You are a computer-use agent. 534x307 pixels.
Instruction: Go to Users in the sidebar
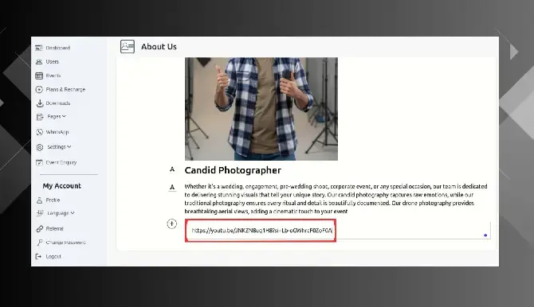click(53, 61)
